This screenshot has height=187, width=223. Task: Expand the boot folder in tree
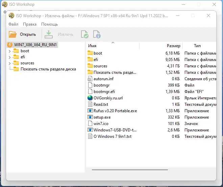tap(10, 51)
